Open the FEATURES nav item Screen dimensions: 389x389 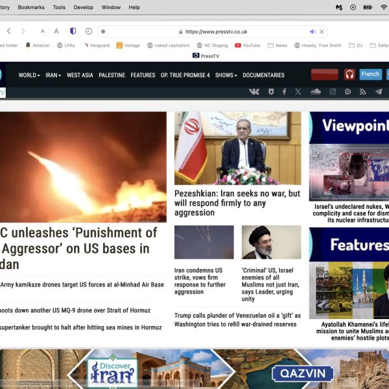pos(143,75)
